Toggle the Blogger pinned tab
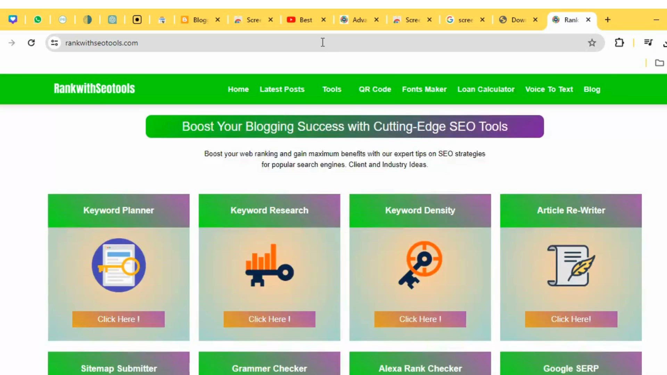 point(196,20)
